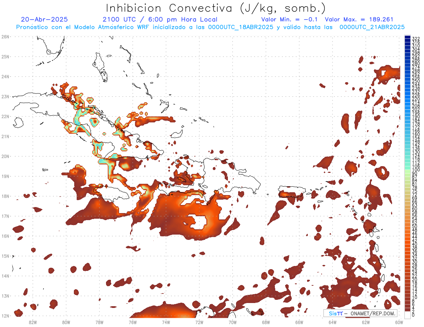Click the '16N' latitude label
The width and height of the screenshot is (424, 327).
point(5,236)
